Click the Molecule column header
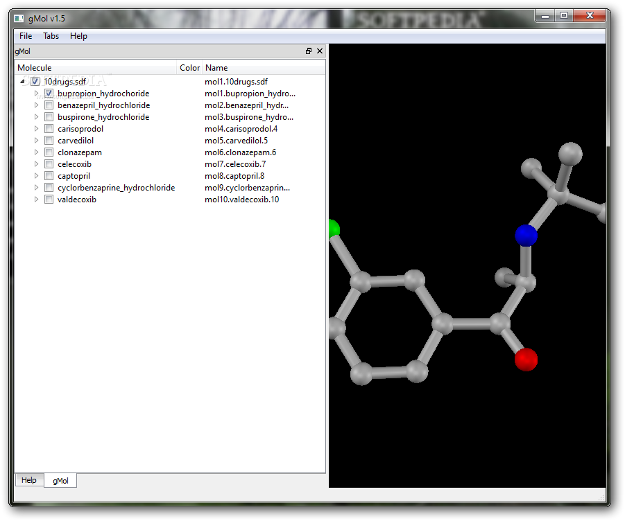 click(x=96, y=68)
